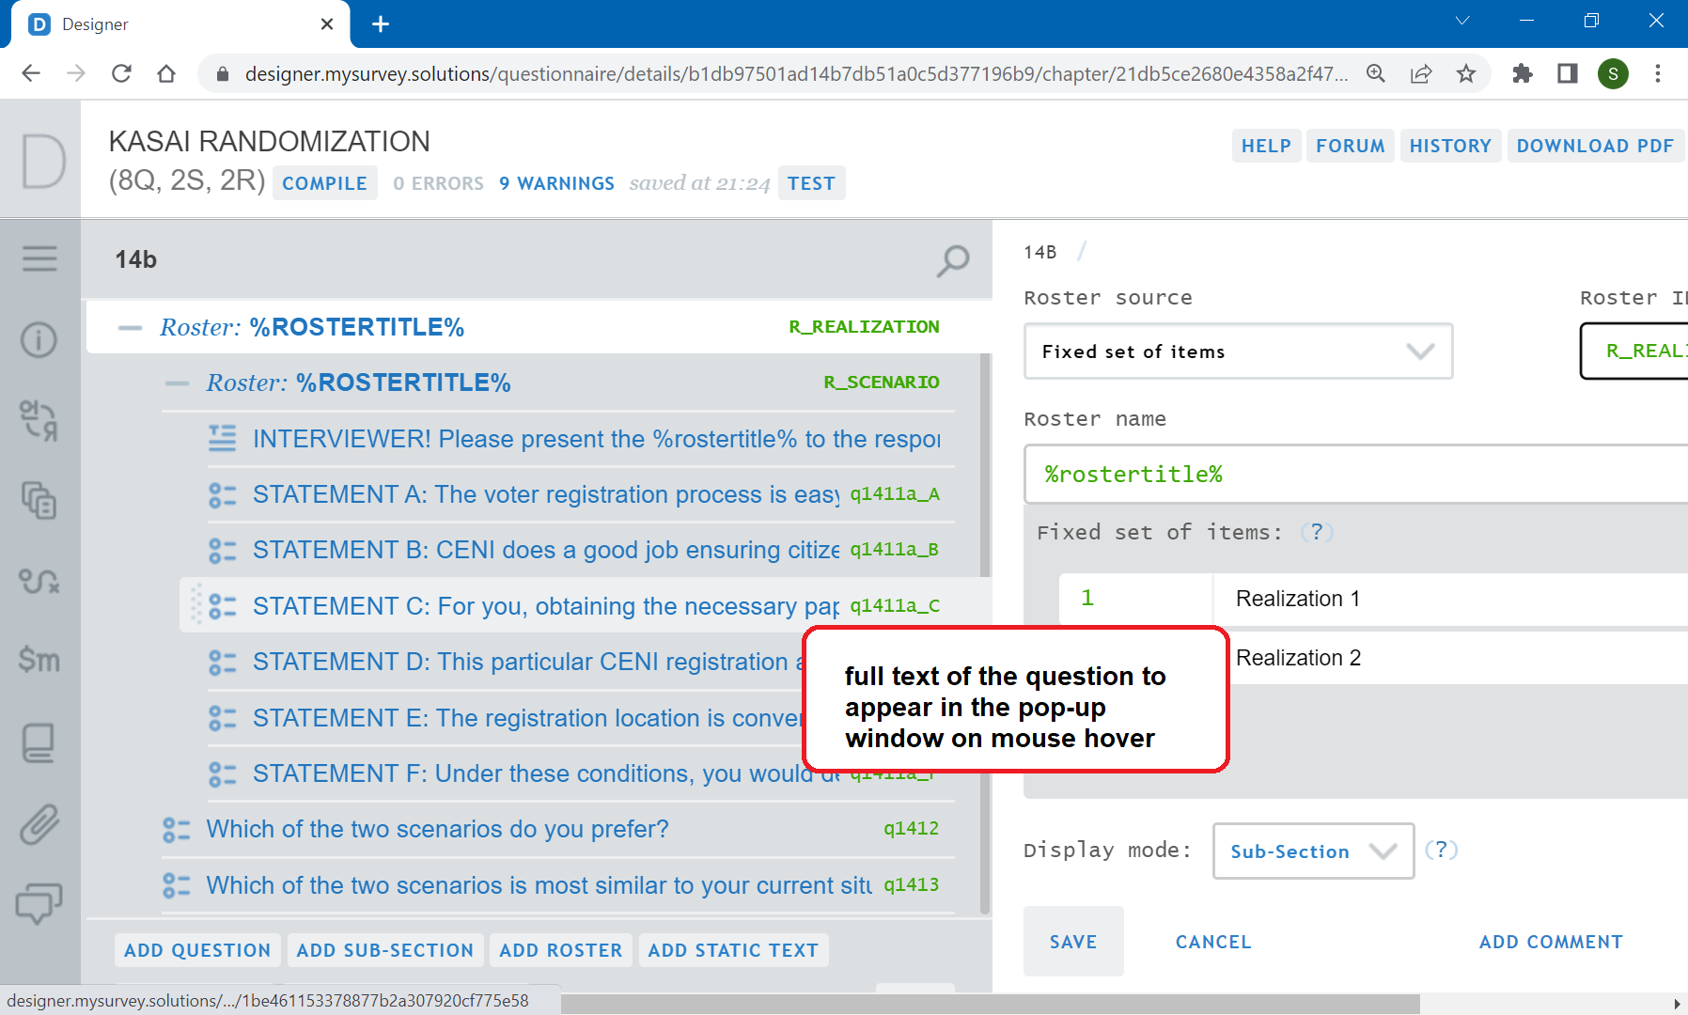The width and height of the screenshot is (1688, 1015).
Task: Open the macros panel labeled $m
Action: (39, 660)
